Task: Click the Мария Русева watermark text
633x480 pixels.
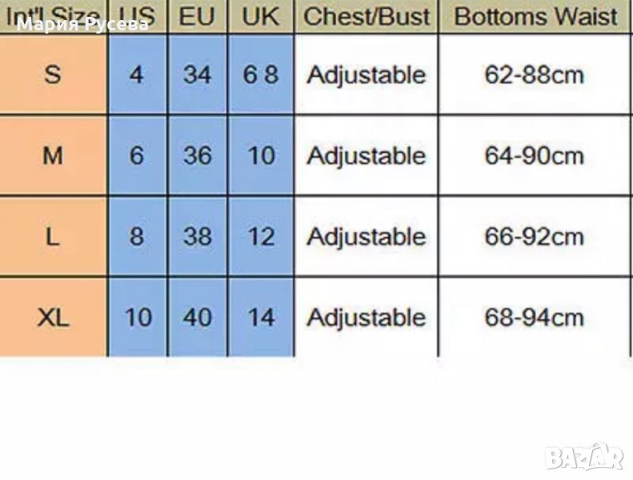Action: coord(82,24)
